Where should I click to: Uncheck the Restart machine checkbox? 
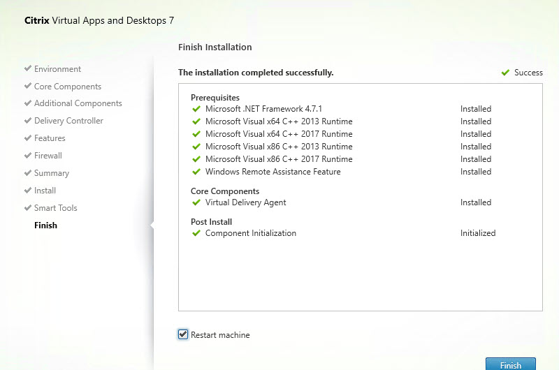click(x=183, y=335)
